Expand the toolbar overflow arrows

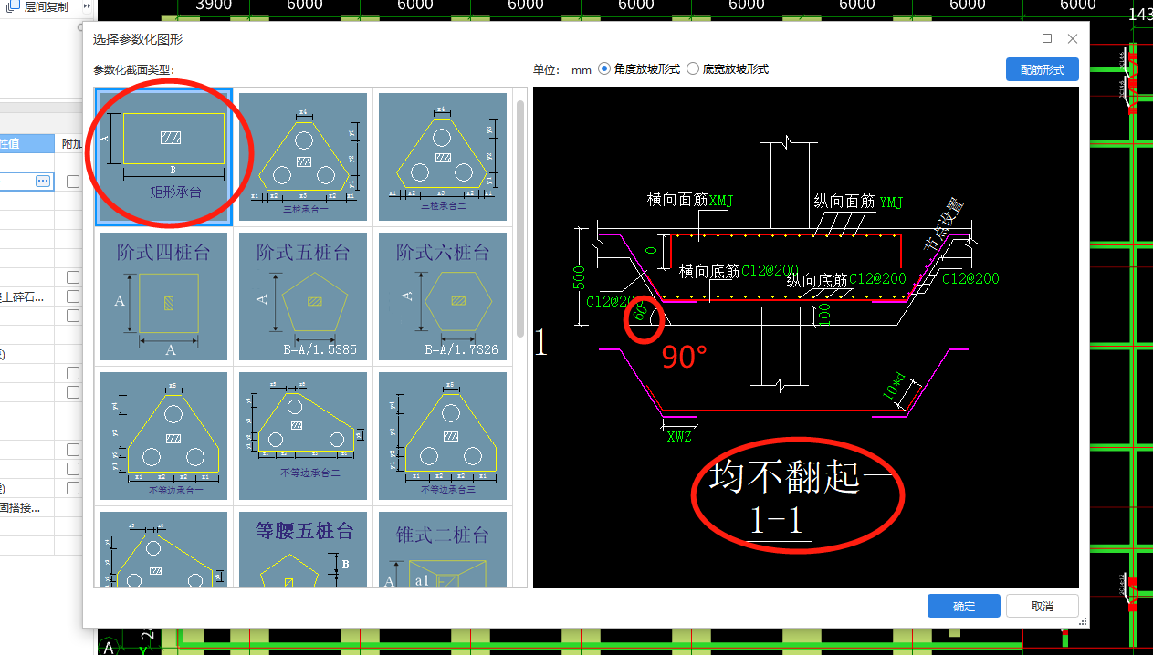click(88, 7)
